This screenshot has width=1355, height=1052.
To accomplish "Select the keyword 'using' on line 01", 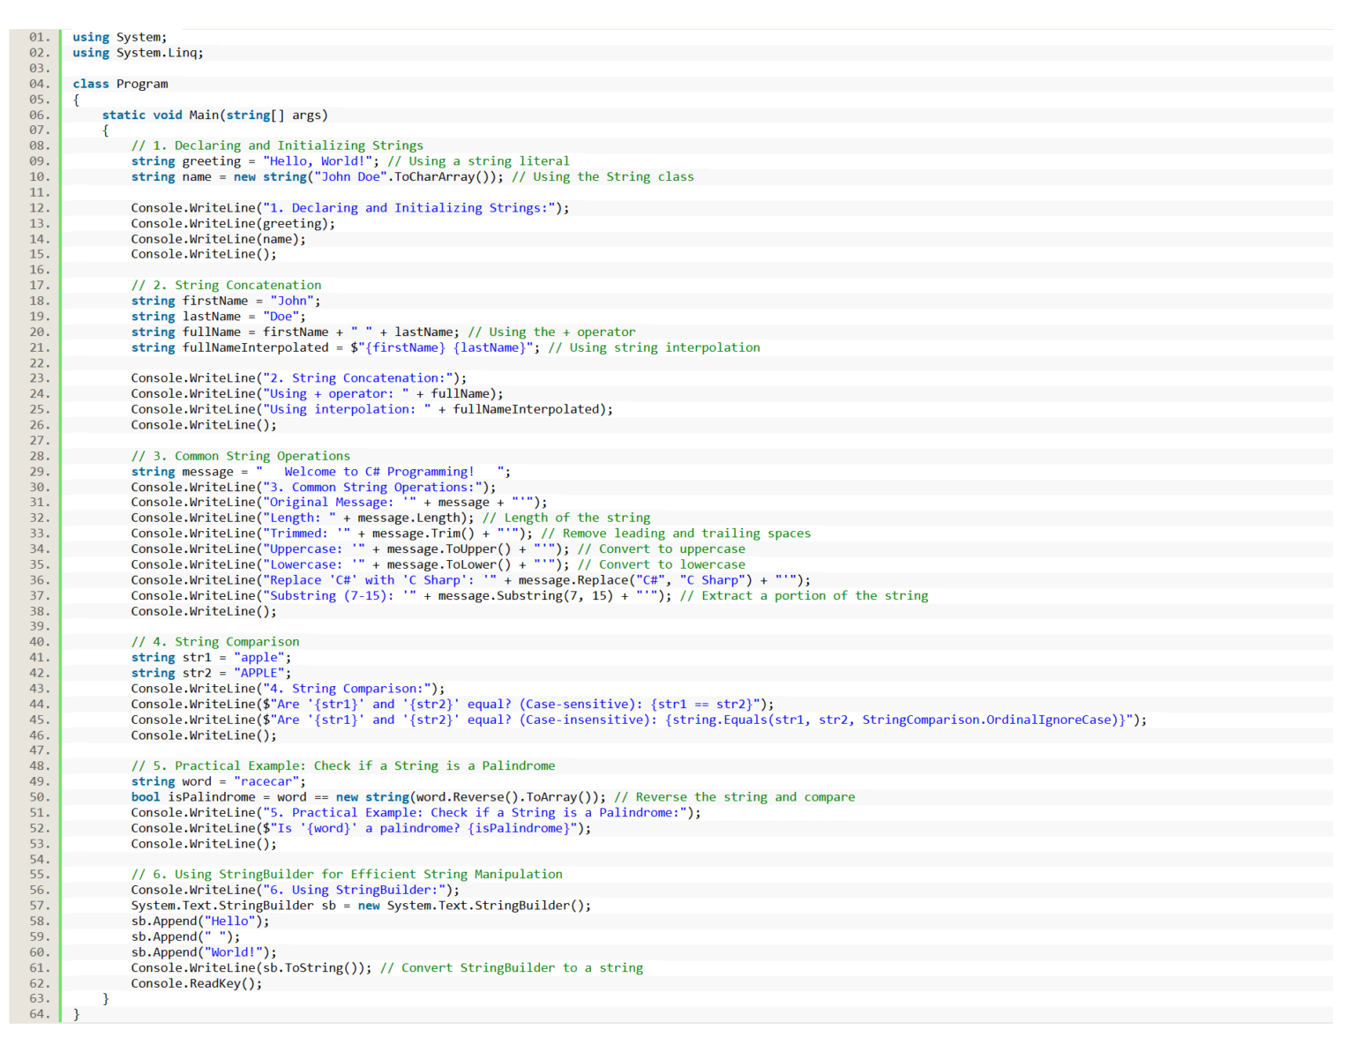I will (x=90, y=37).
